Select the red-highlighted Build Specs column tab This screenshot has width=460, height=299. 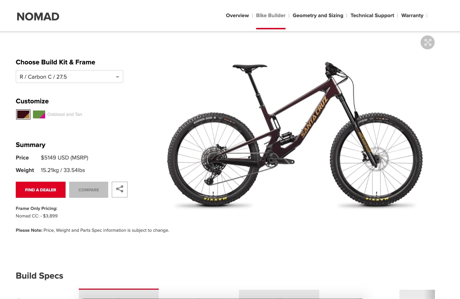coord(119,294)
